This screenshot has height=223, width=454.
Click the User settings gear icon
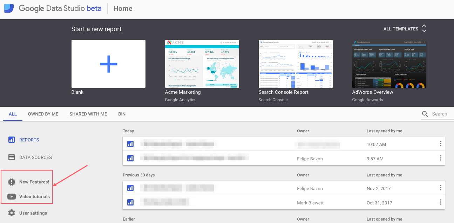pos(12,212)
